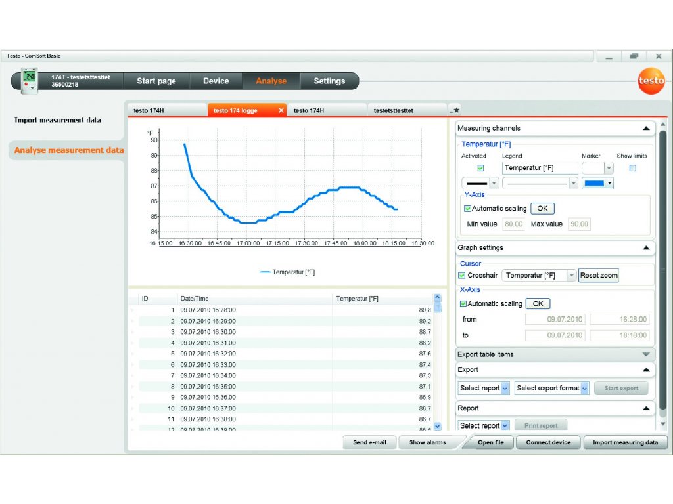Viewport: 673px width, 504px height.
Task: Collapse the Measuring channels section
Action: pos(646,128)
